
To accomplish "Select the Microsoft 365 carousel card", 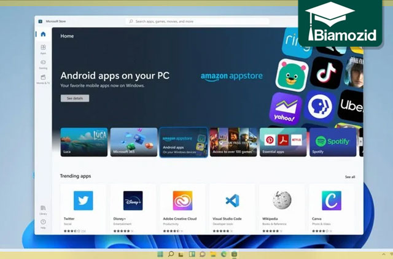I will [134, 142].
